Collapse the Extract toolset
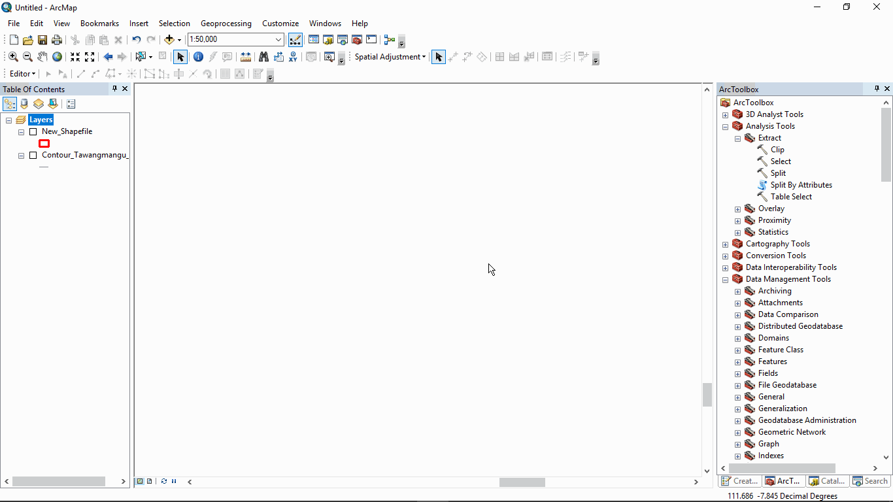The image size is (893, 502). (737, 139)
